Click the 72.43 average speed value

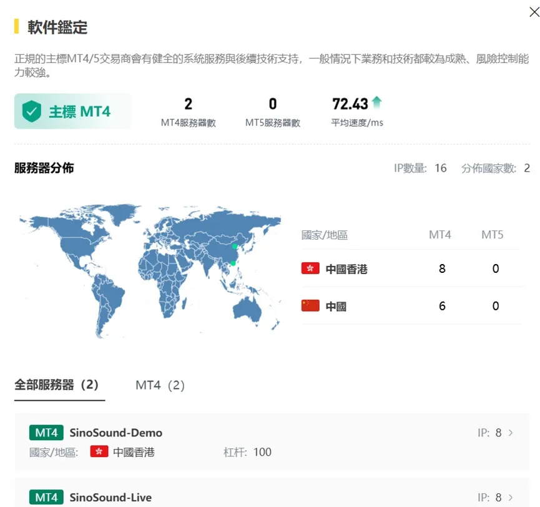[x=350, y=104]
